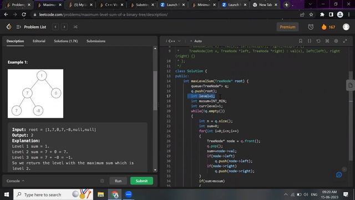Open the side notes panel icon
The image size is (355, 200).
(x=351, y=86)
